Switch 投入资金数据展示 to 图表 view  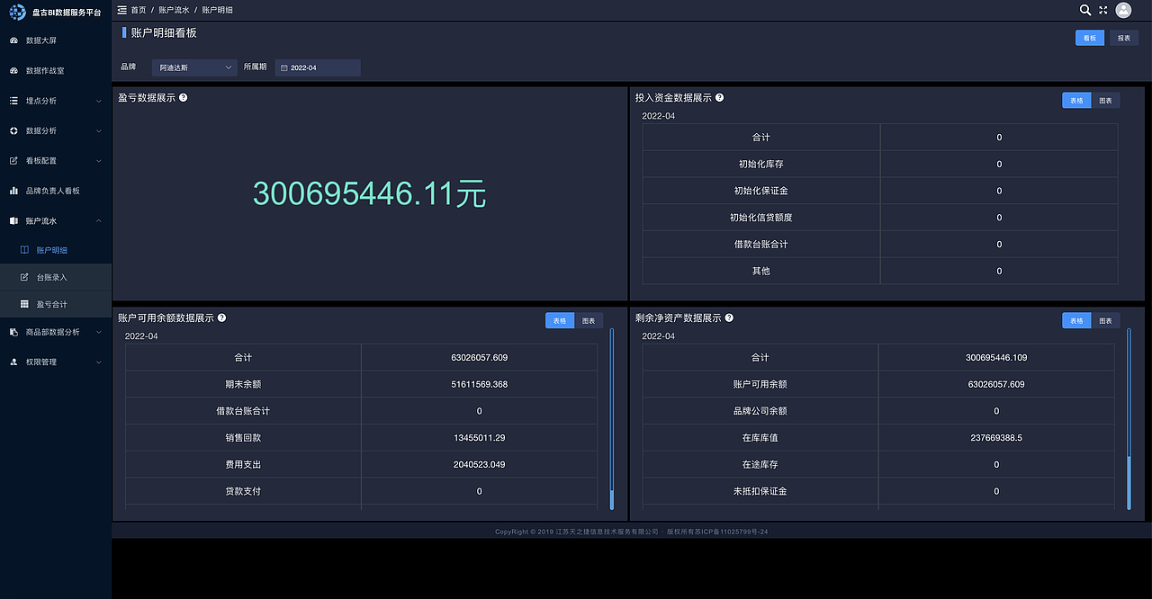pos(1105,100)
